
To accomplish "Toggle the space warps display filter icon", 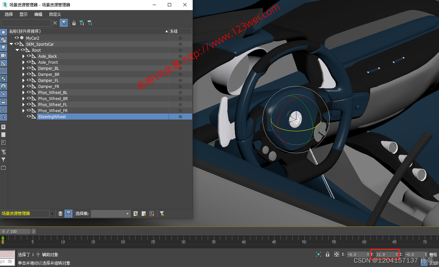I will click(x=3, y=71).
